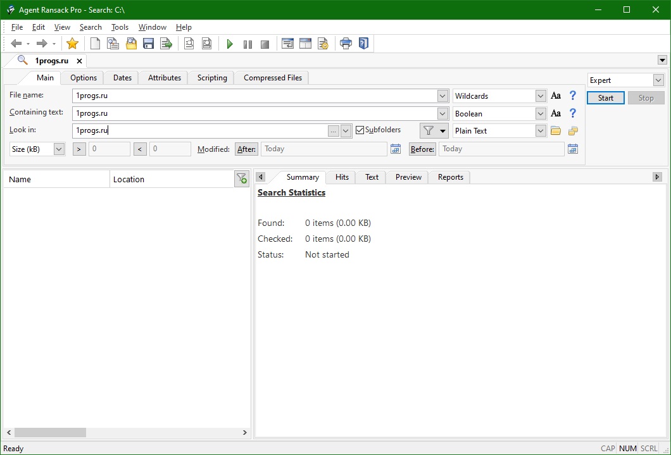The width and height of the screenshot is (671, 455).
Task: Switch to the Compressed Files tab
Action: [273, 78]
